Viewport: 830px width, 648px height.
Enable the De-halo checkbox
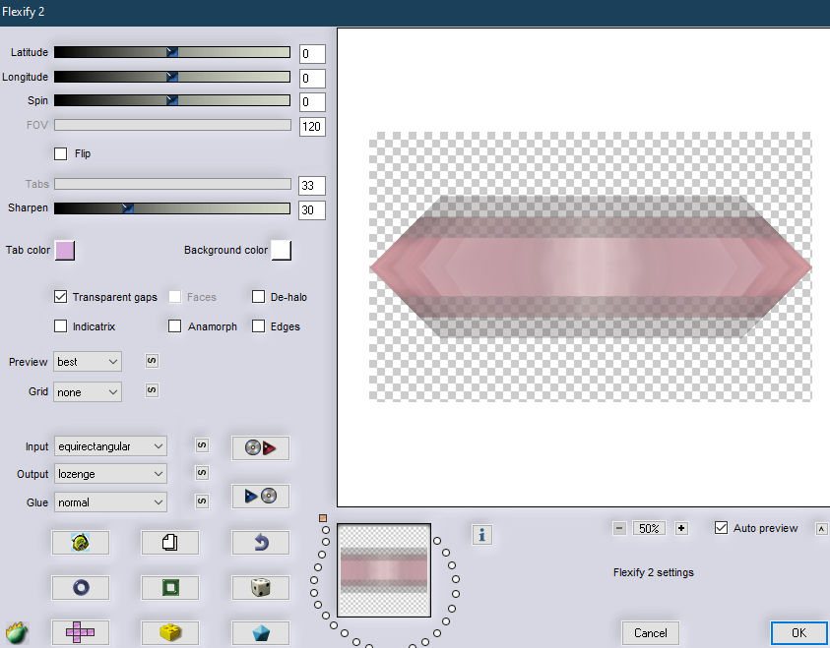pyautogui.click(x=258, y=297)
